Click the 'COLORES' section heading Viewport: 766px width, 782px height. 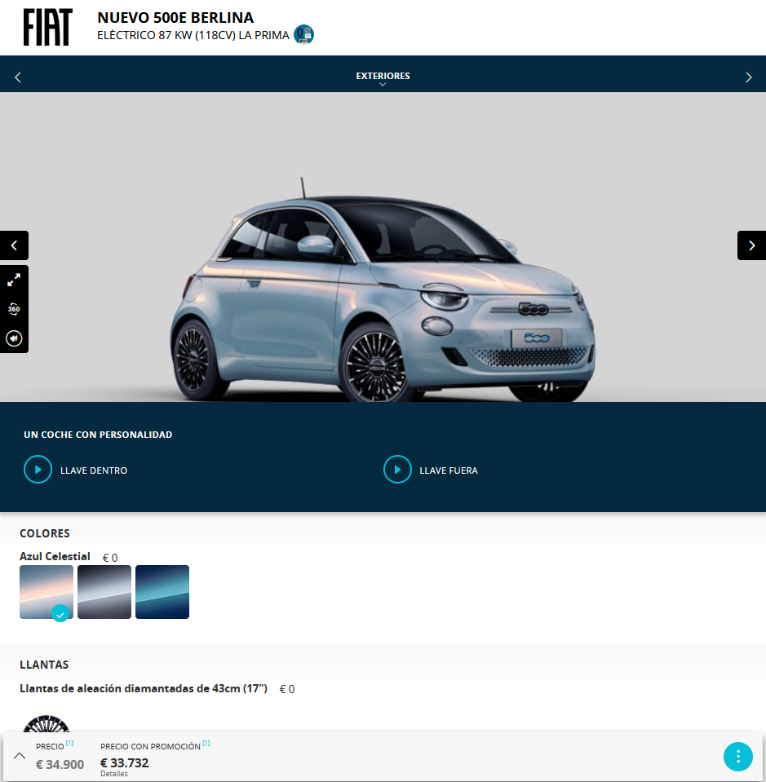44,533
